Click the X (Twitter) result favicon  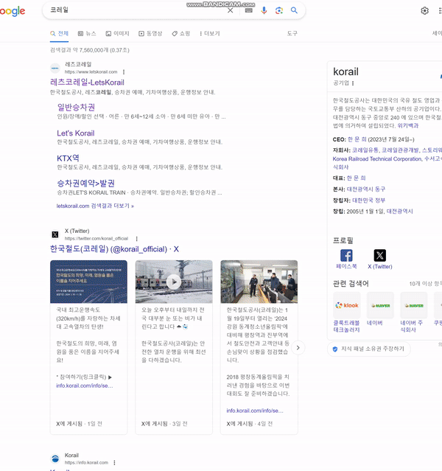pos(55,234)
